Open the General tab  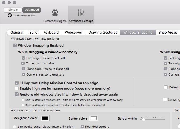[x=17, y=33]
